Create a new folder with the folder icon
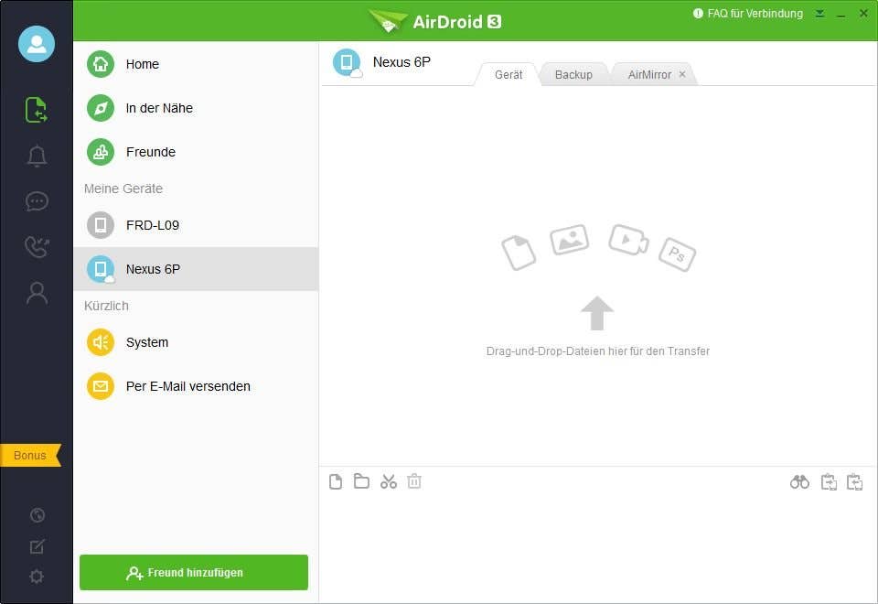This screenshot has height=604, width=878. 361,481
